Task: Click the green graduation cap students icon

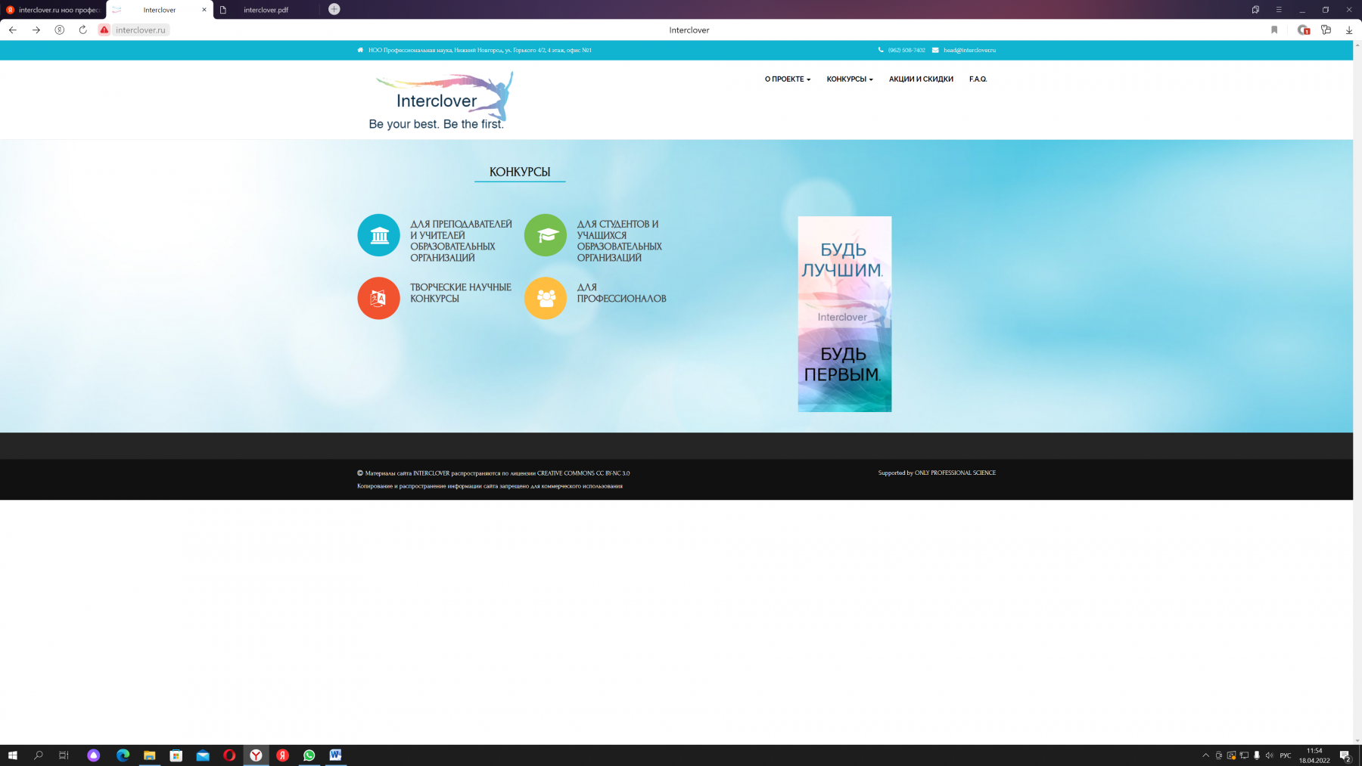Action: pos(545,235)
